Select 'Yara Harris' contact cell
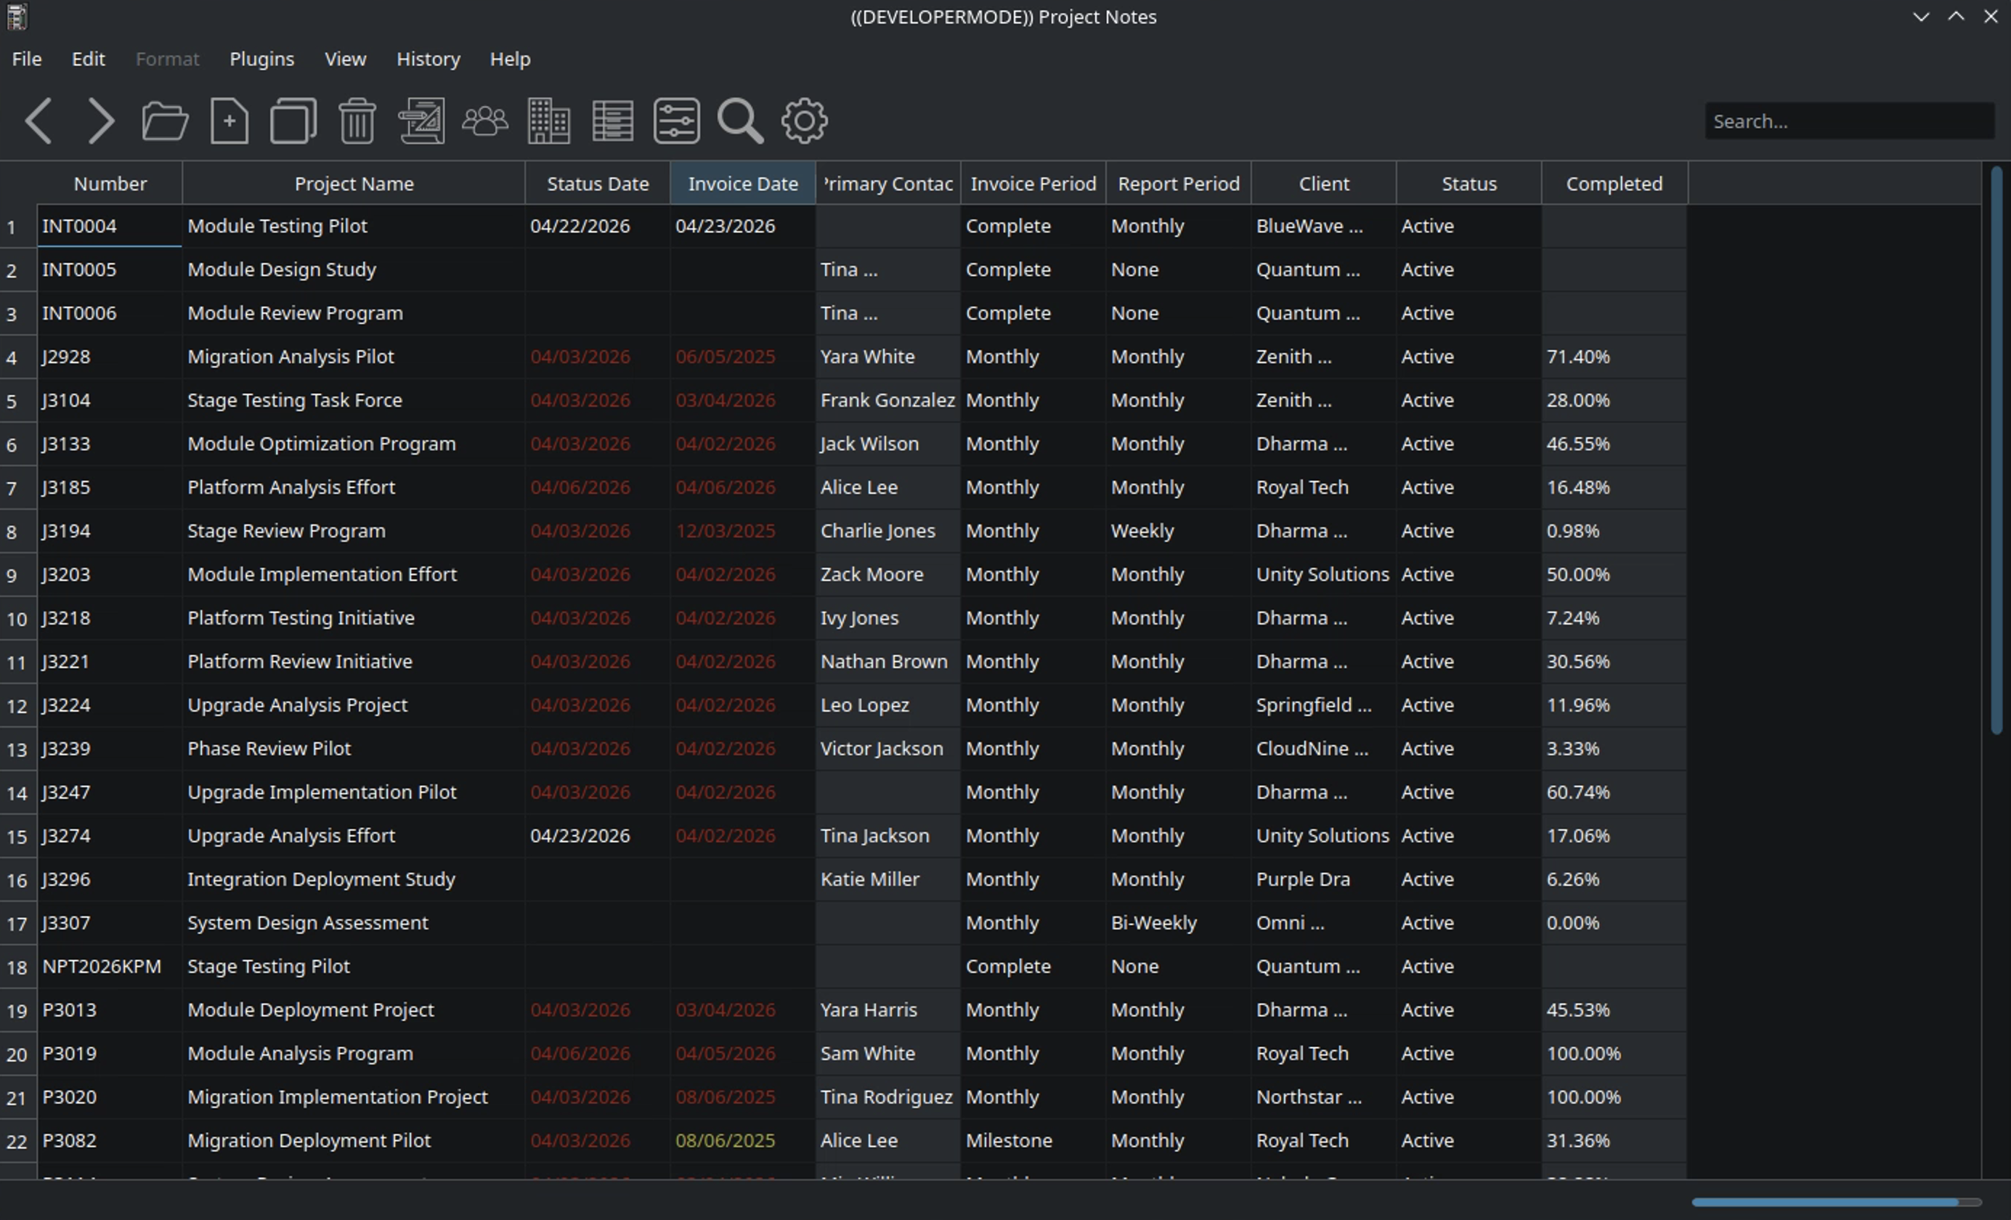 point(888,1009)
